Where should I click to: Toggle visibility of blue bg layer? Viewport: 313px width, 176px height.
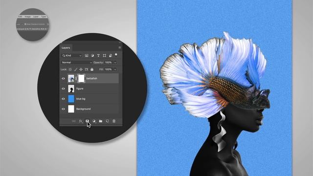click(x=63, y=99)
